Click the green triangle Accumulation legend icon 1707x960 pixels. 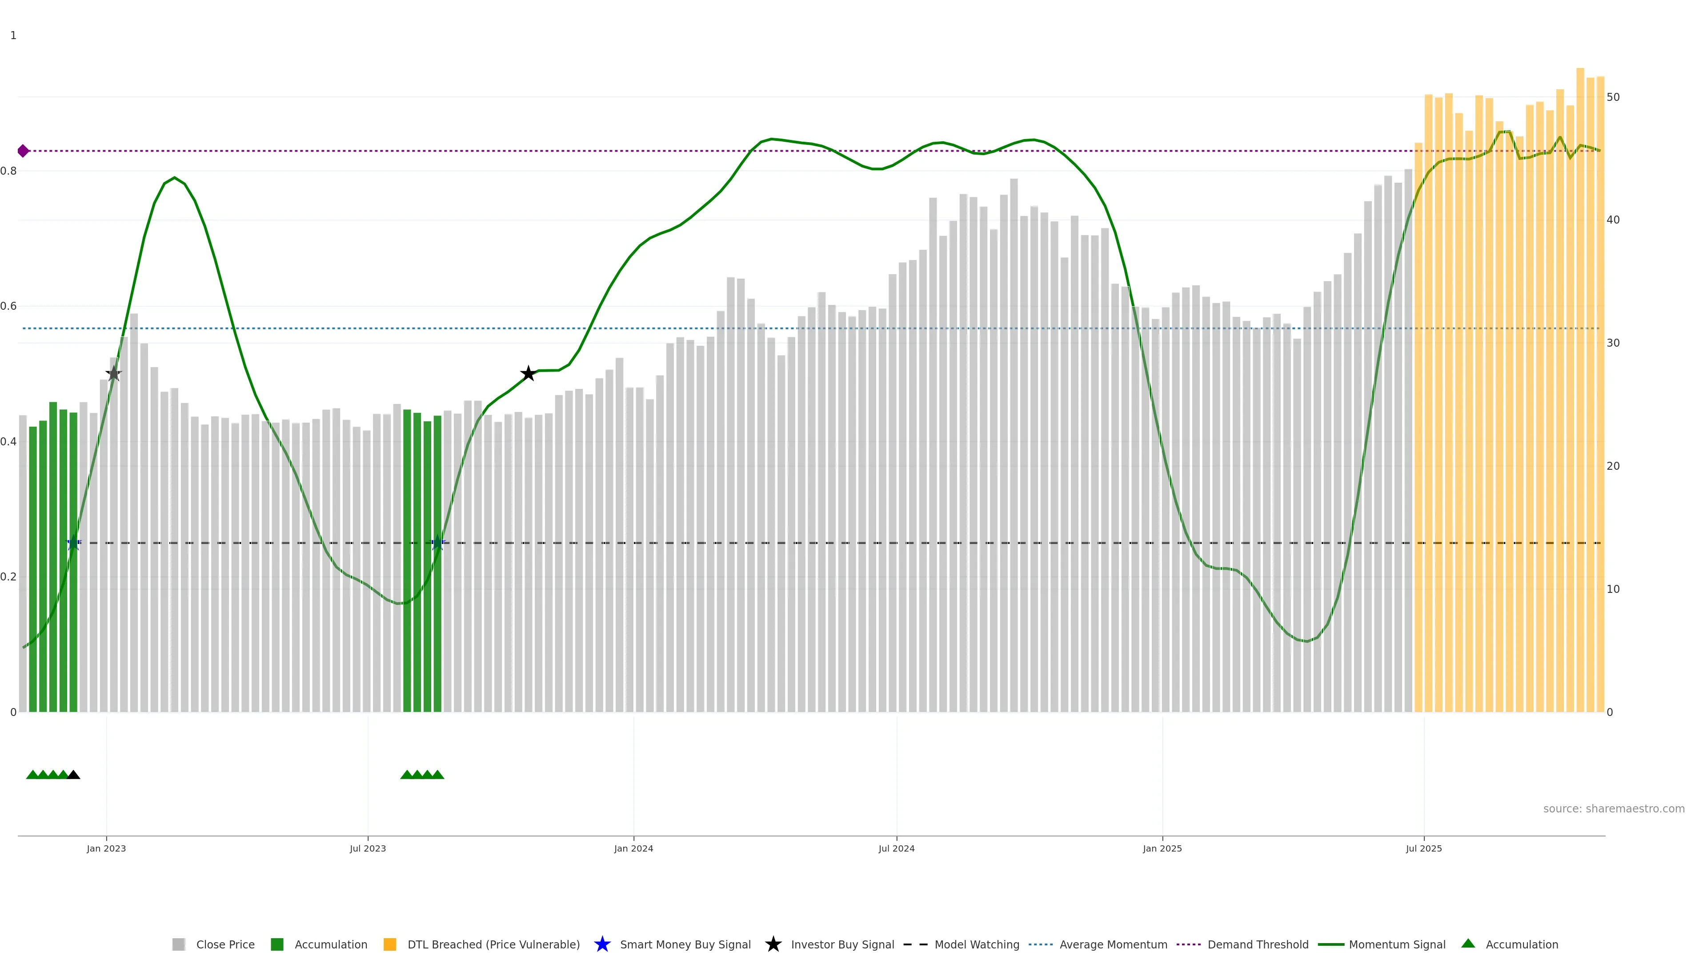coord(1468,944)
